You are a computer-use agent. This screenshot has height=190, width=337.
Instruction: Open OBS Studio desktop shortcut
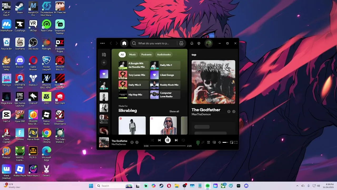[33, 44]
